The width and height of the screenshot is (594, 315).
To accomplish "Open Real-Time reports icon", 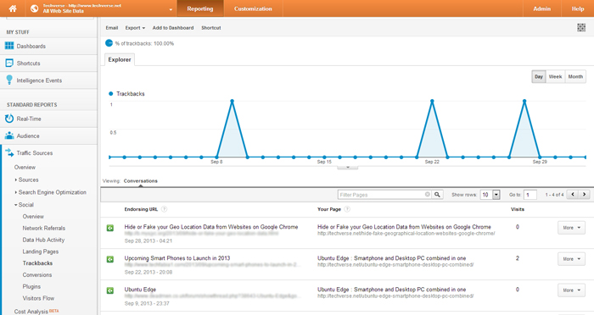I will 9,119.
